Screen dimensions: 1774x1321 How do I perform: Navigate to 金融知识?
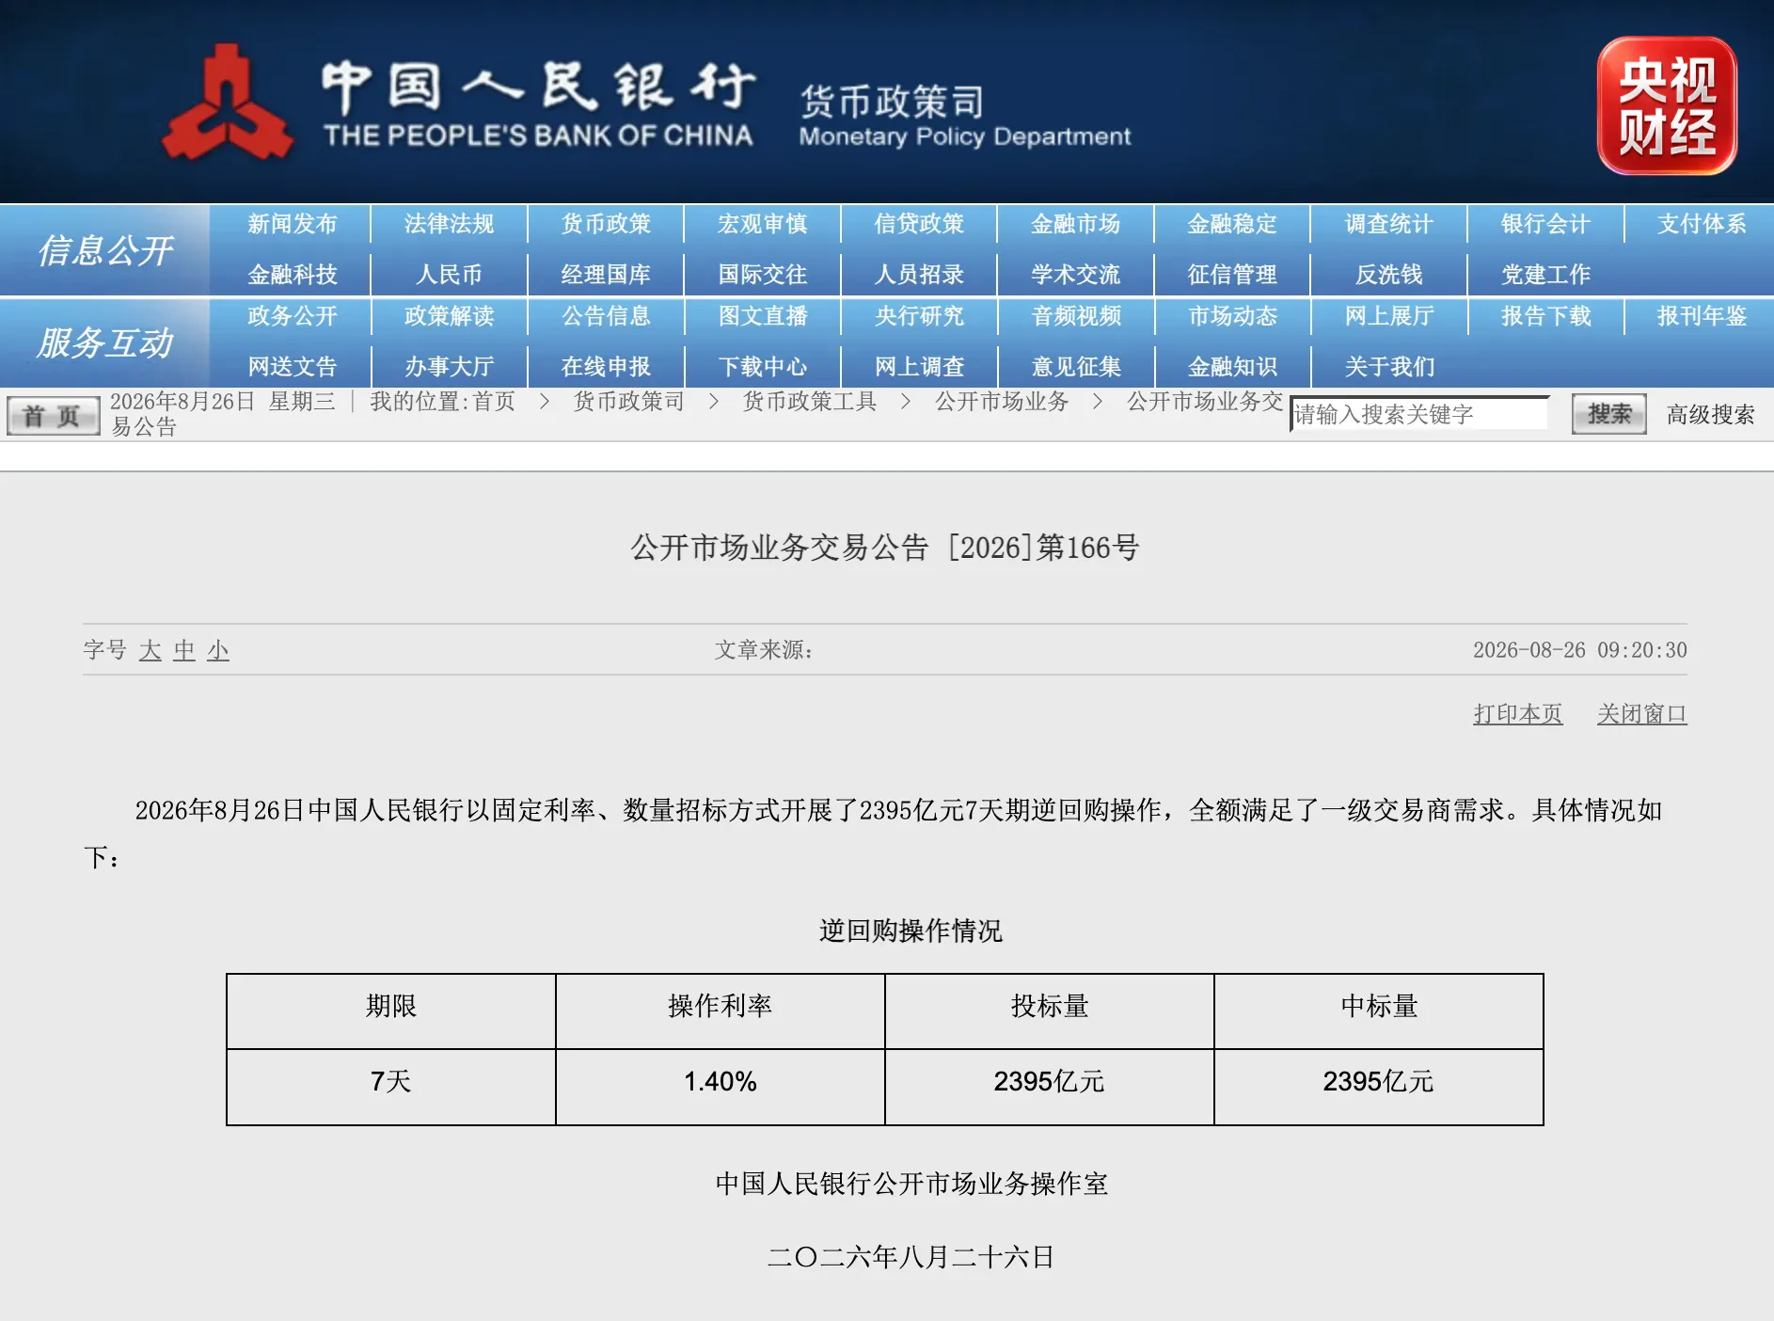pyautogui.click(x=1232, y=367)
